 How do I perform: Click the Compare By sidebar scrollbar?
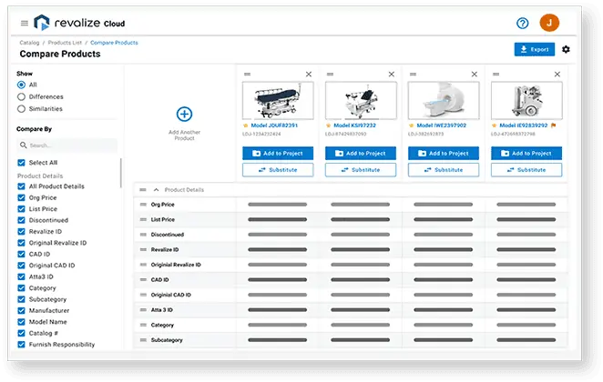[x=121, y=173]
